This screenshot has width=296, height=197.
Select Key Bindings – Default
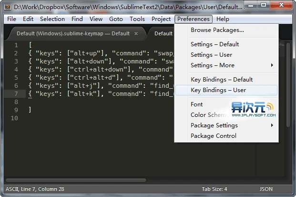(x=222, y=80)
